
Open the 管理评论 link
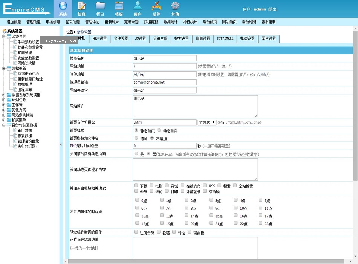[92, 22]
